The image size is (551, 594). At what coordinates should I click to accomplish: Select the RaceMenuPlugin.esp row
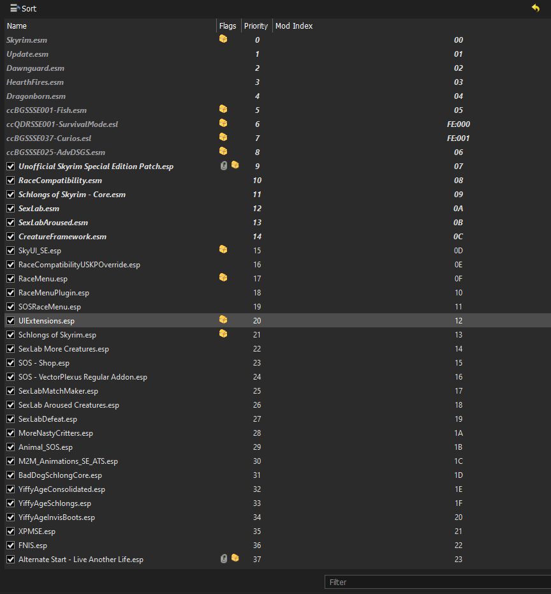pyautogui.click(x=277, y=292)
